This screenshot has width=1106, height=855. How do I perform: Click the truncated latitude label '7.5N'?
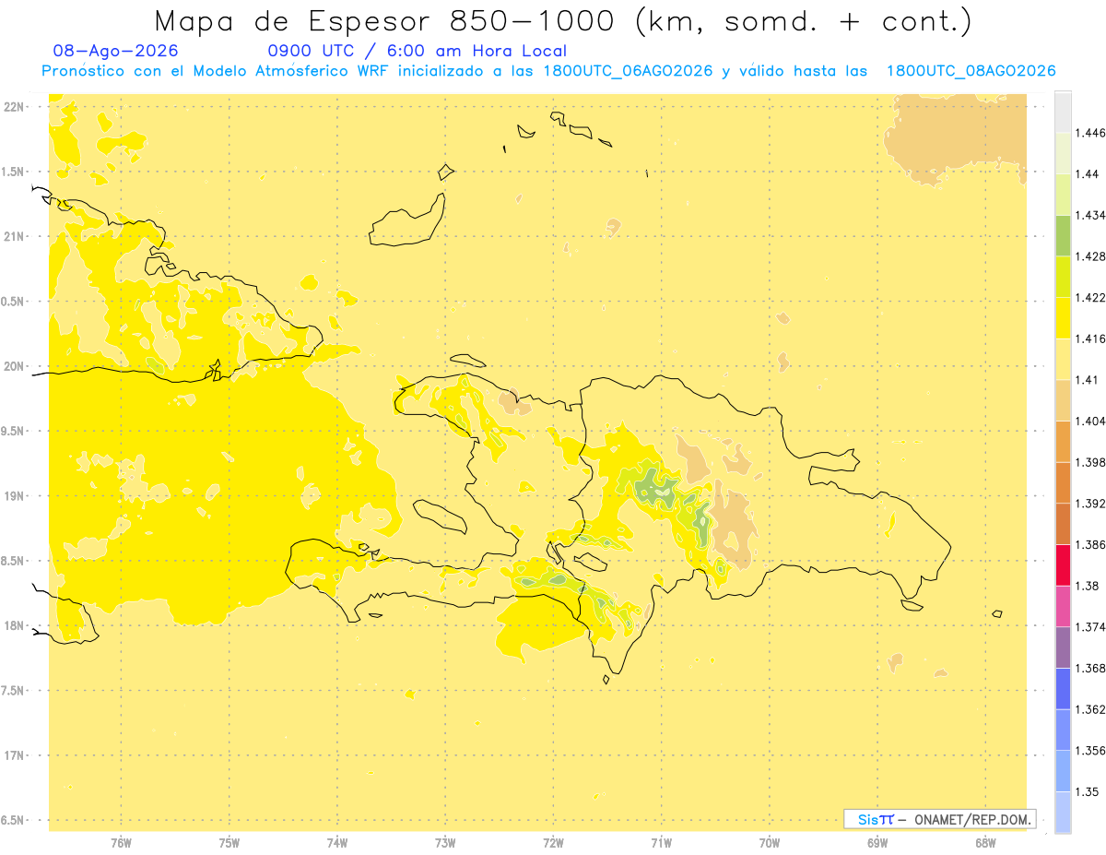coord(13,691)
